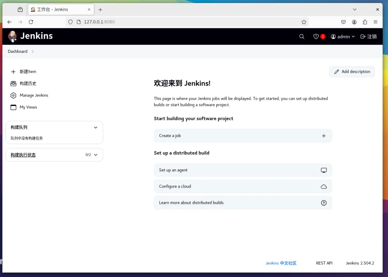Open the recent browsing tab overview icon
Screen dimensions: 388x277
point(20,9)
